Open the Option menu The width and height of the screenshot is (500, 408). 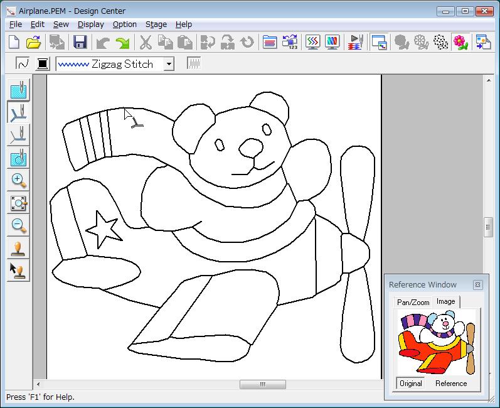tap(124, 24)
